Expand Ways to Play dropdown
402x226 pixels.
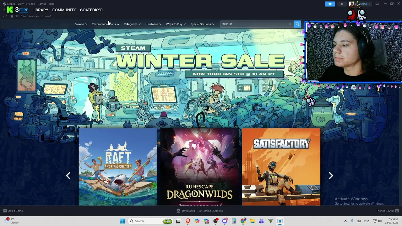coord(176,24)
